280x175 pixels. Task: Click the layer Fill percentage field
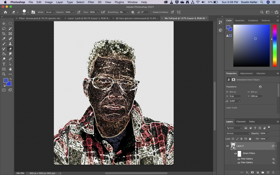pyautogui.click(x=263, y=139)
